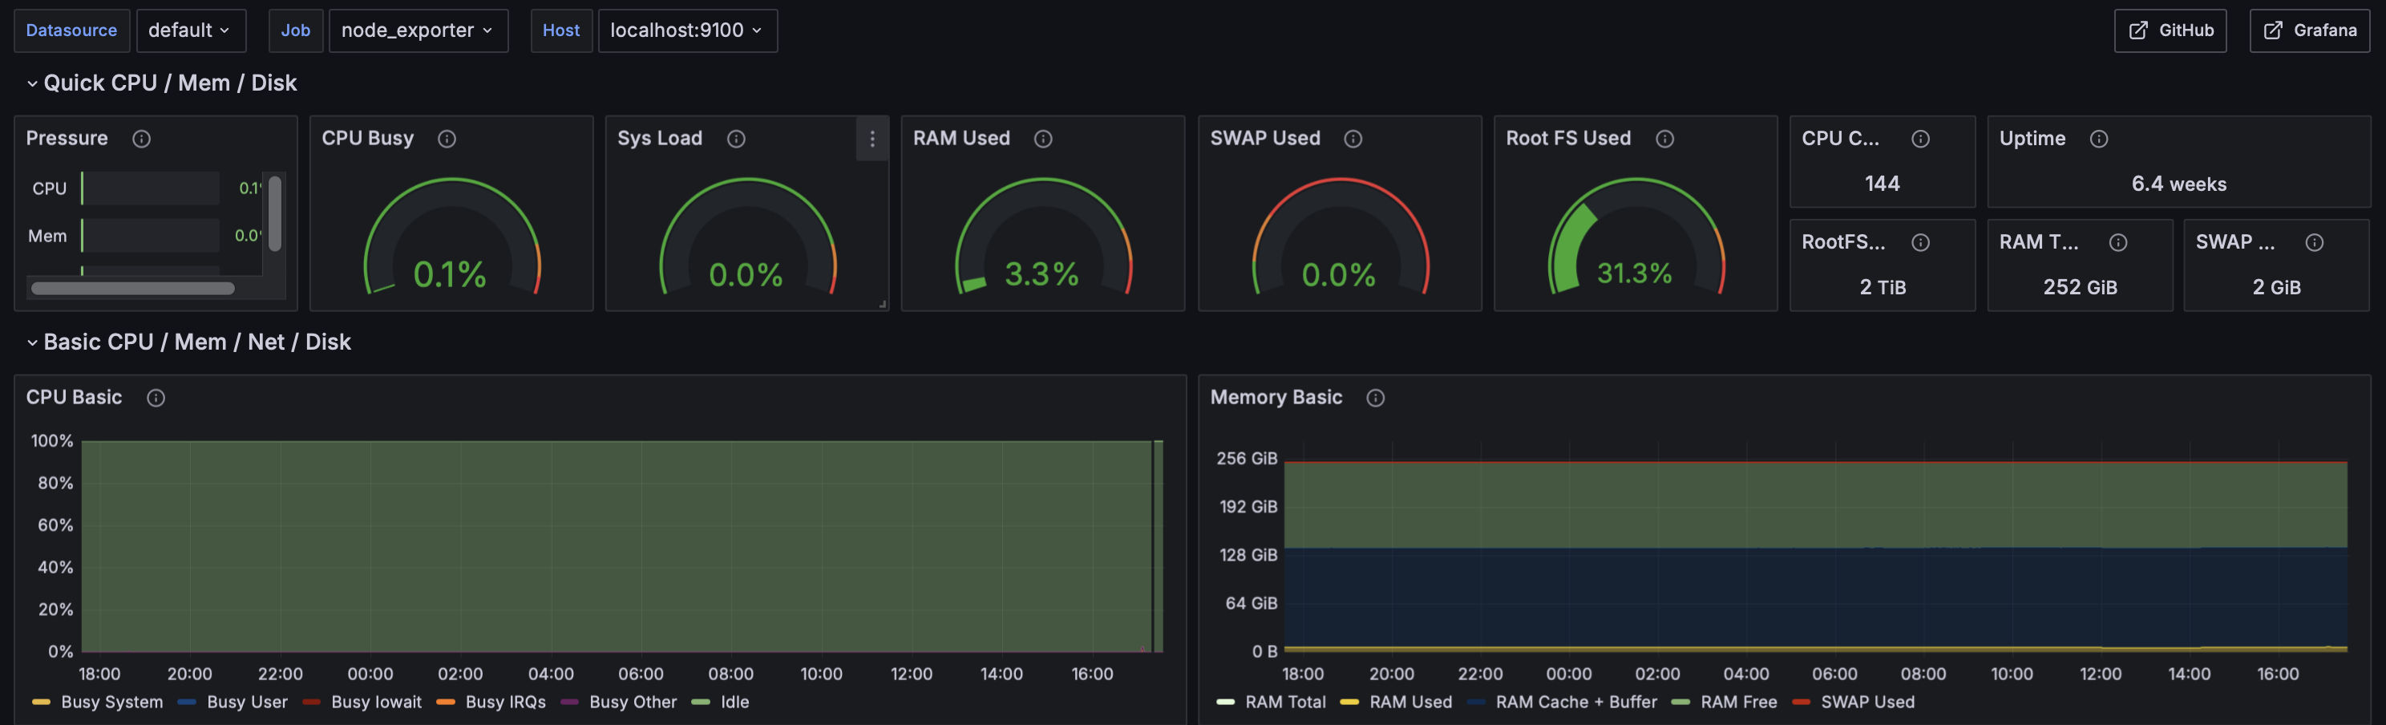2386x725 pixels.
Task: Collapse the Quick CPU / Mem / Disk row
Action: coord(32,83)
